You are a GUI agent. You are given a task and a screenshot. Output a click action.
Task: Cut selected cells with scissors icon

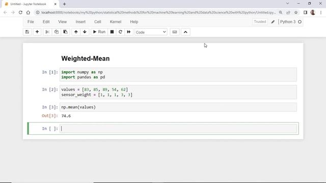coord(47,32)
